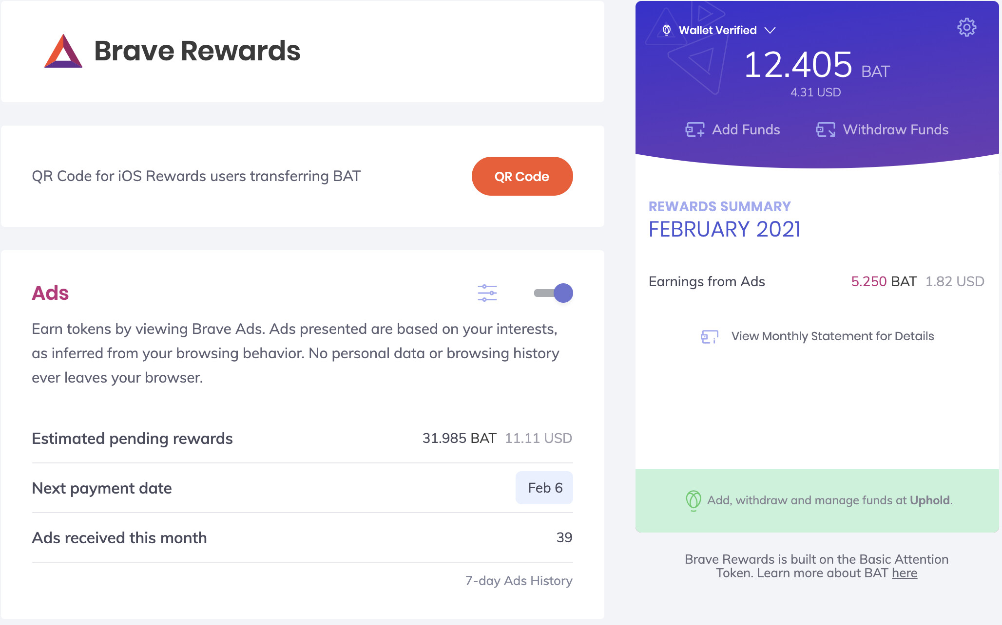Click the Feb 6 payment date badge

coord(544,488)
